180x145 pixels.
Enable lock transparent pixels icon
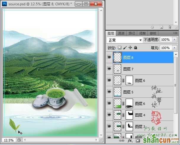[x=120, y=47]
